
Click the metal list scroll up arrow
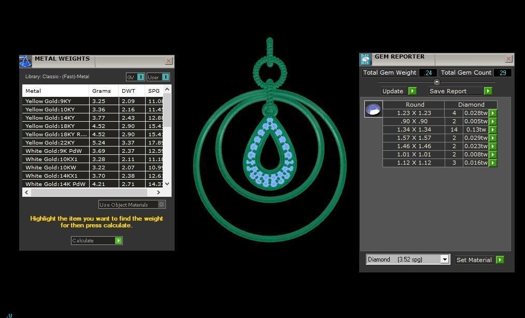167,90
